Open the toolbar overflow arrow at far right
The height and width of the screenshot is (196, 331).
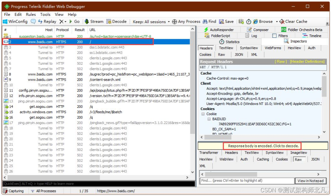click(327, 23)
